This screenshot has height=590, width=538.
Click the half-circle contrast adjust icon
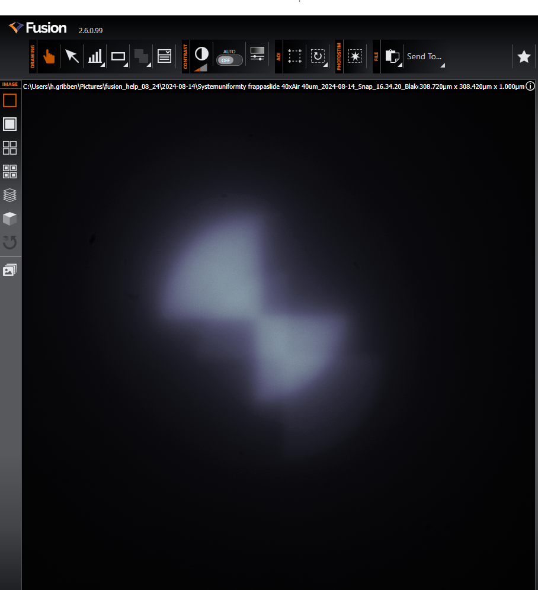click(201, 54)
